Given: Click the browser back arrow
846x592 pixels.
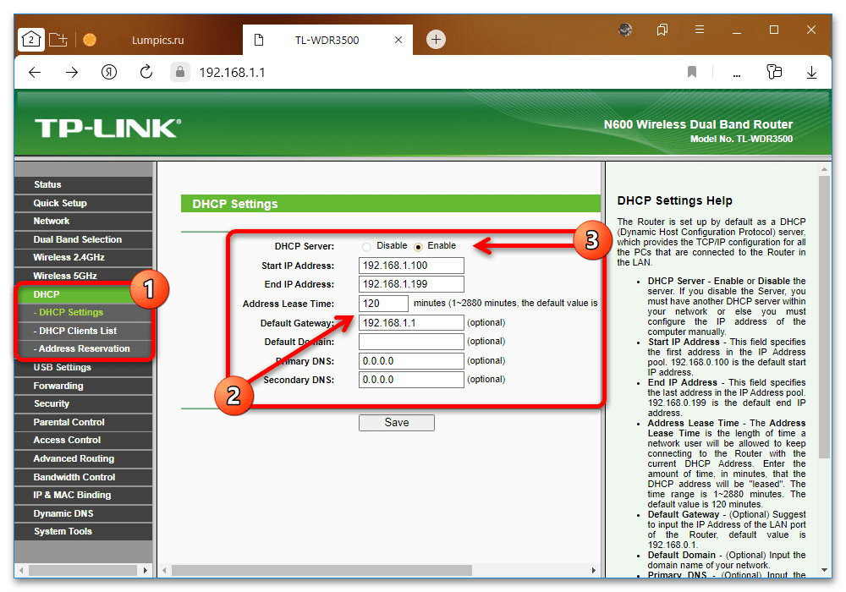Looking at the screenshot, I should (35, 73).
